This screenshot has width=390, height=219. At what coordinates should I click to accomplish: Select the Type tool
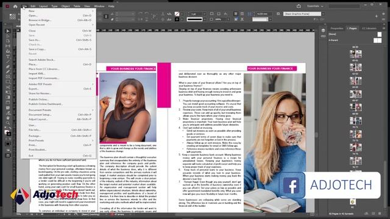click(8, 57)
